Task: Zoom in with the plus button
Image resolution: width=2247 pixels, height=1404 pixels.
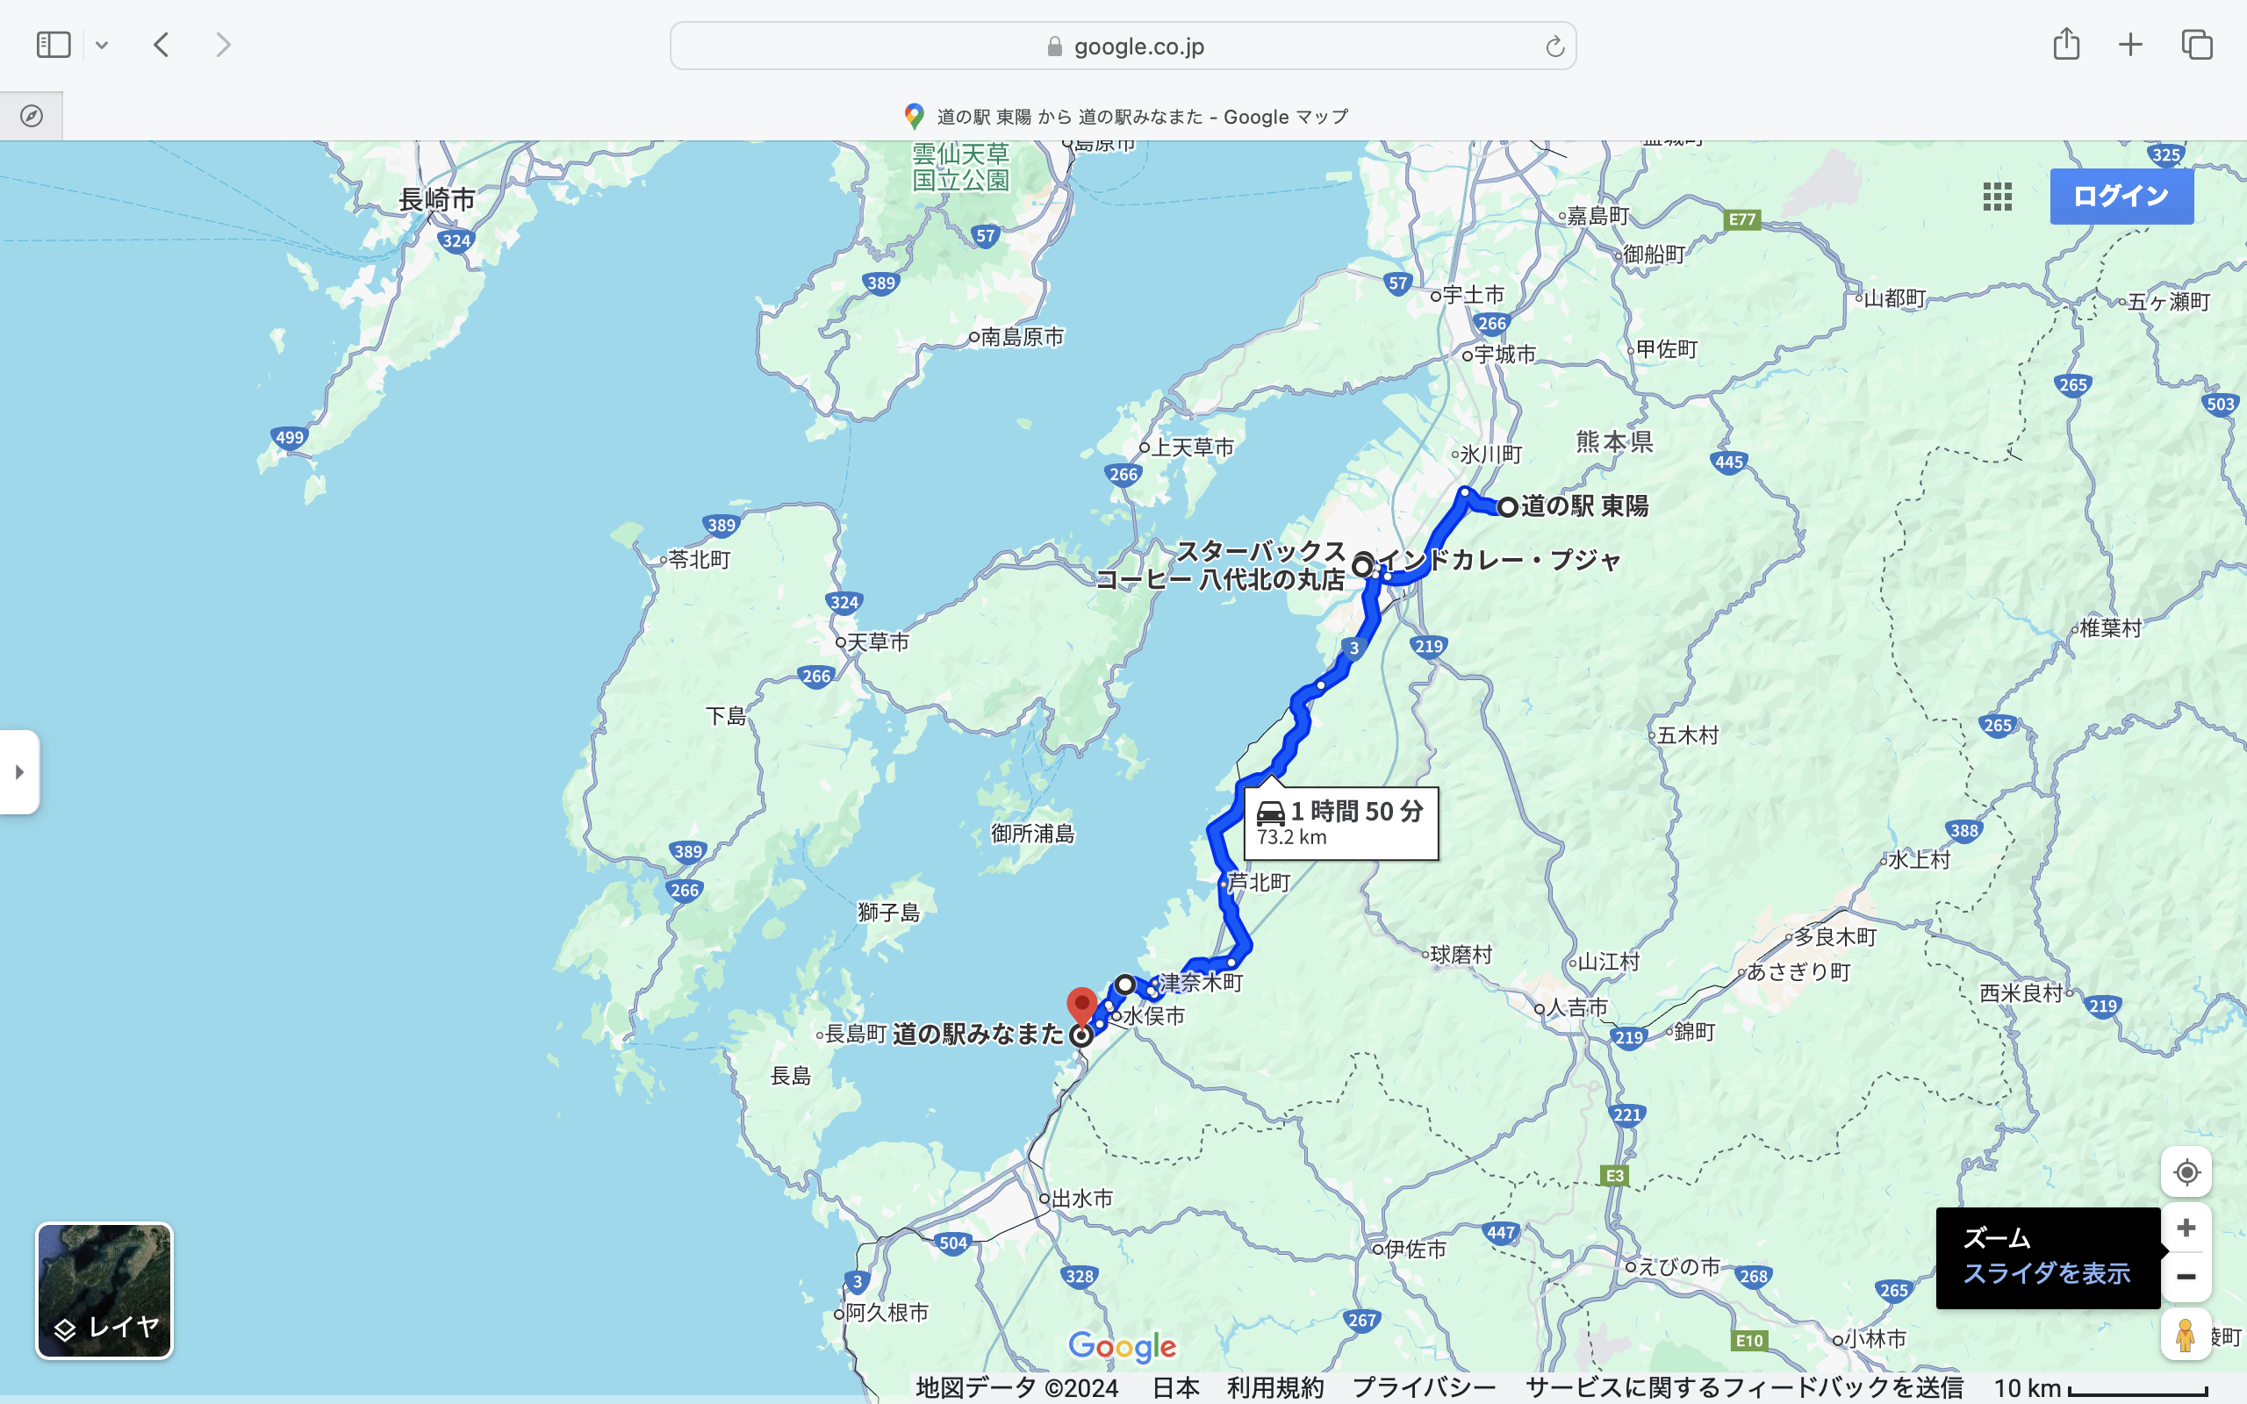Action: 2186,1228
